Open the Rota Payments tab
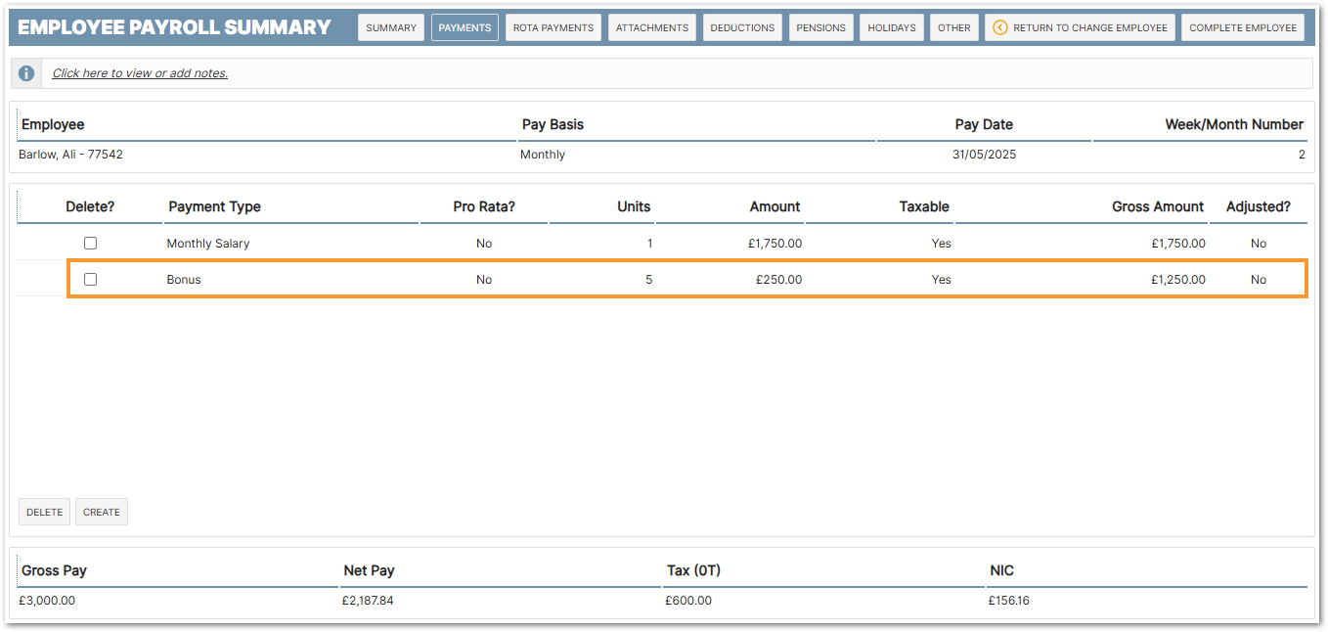The width and height of the screenshot is (1328, 632). [553, 27]
